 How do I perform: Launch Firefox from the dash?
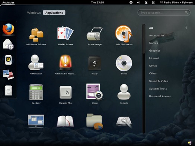coord(9,29)
